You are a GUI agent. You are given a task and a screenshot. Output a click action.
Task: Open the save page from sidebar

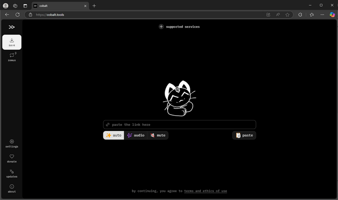point(12,42)
